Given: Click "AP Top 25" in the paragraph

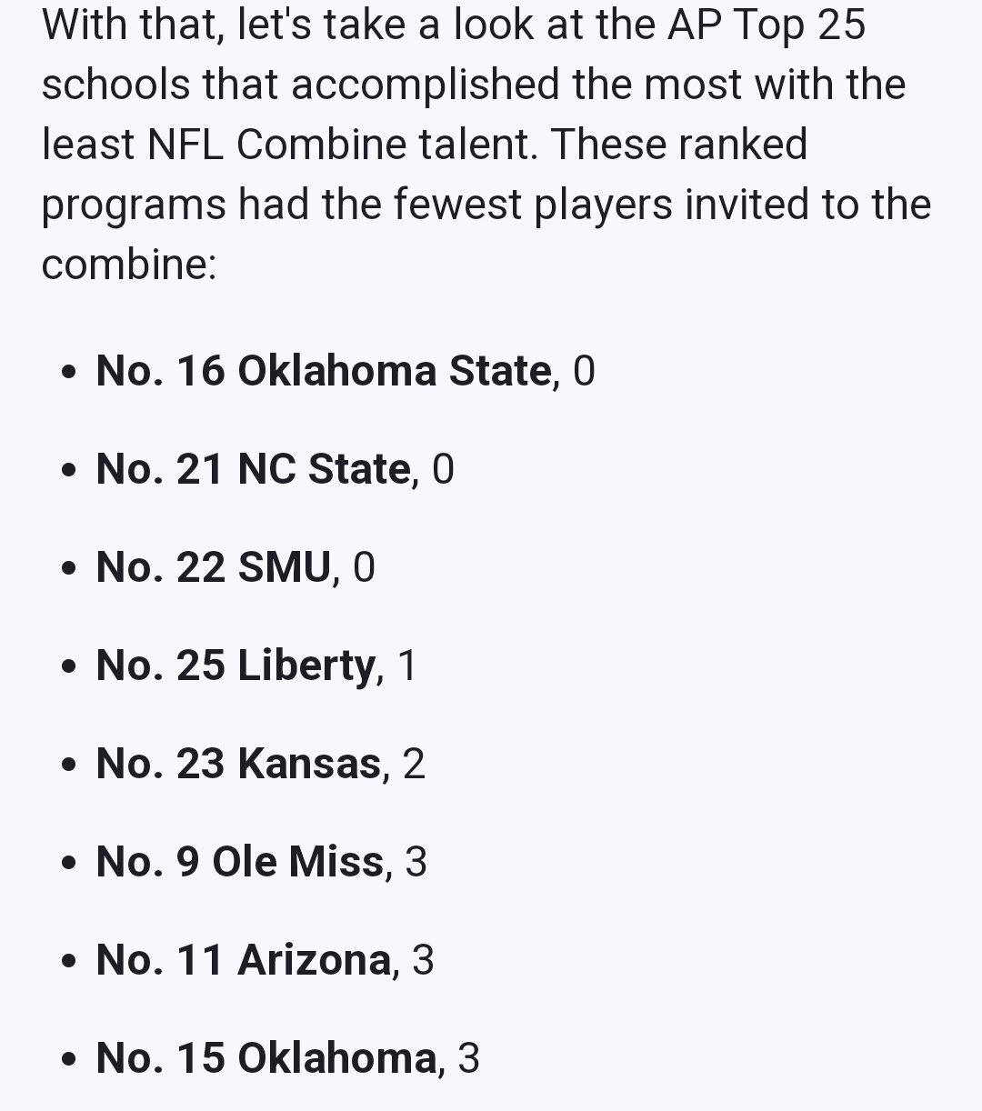Looking at the screenshot, I should click(x=766, y=24).
